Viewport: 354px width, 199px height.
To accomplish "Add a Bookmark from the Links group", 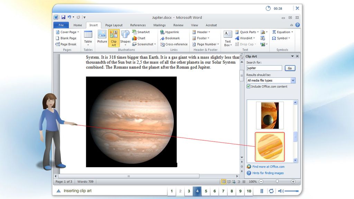I will (170, 38).
